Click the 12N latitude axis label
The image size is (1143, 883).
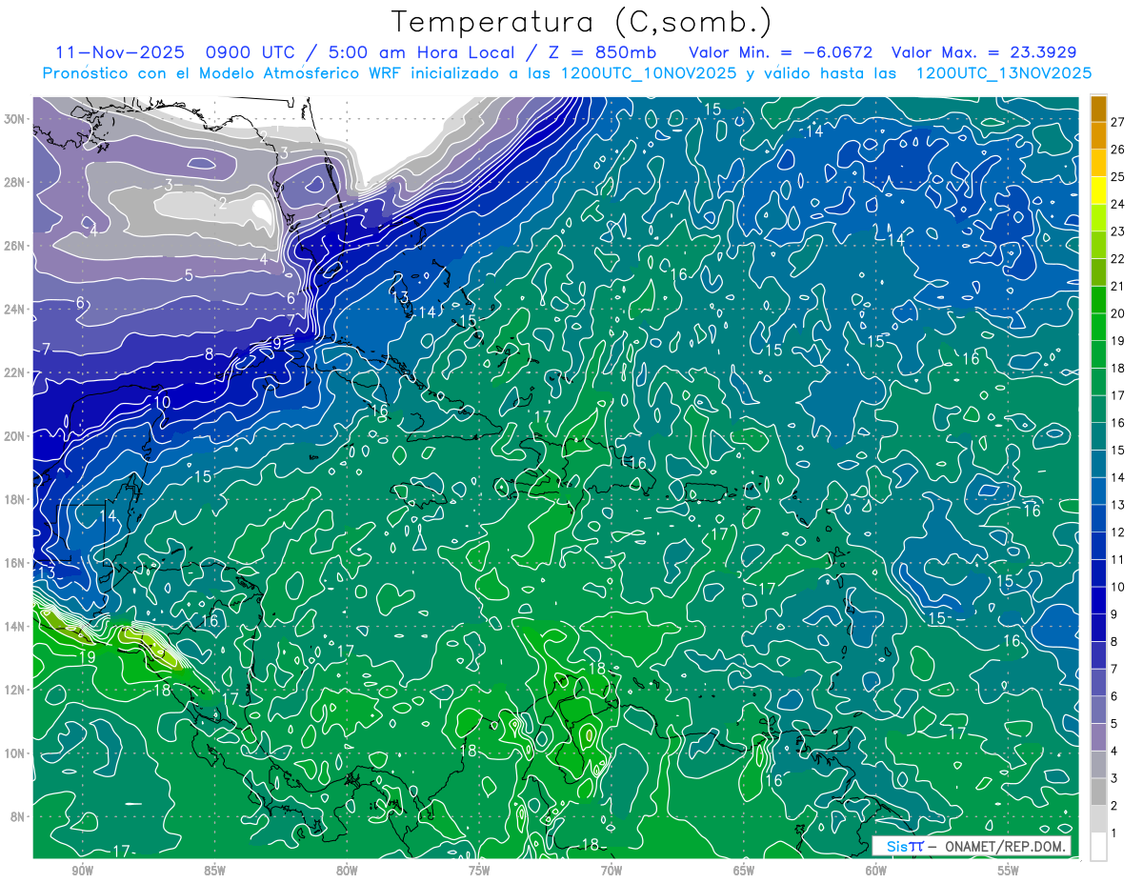coord(15,690)
